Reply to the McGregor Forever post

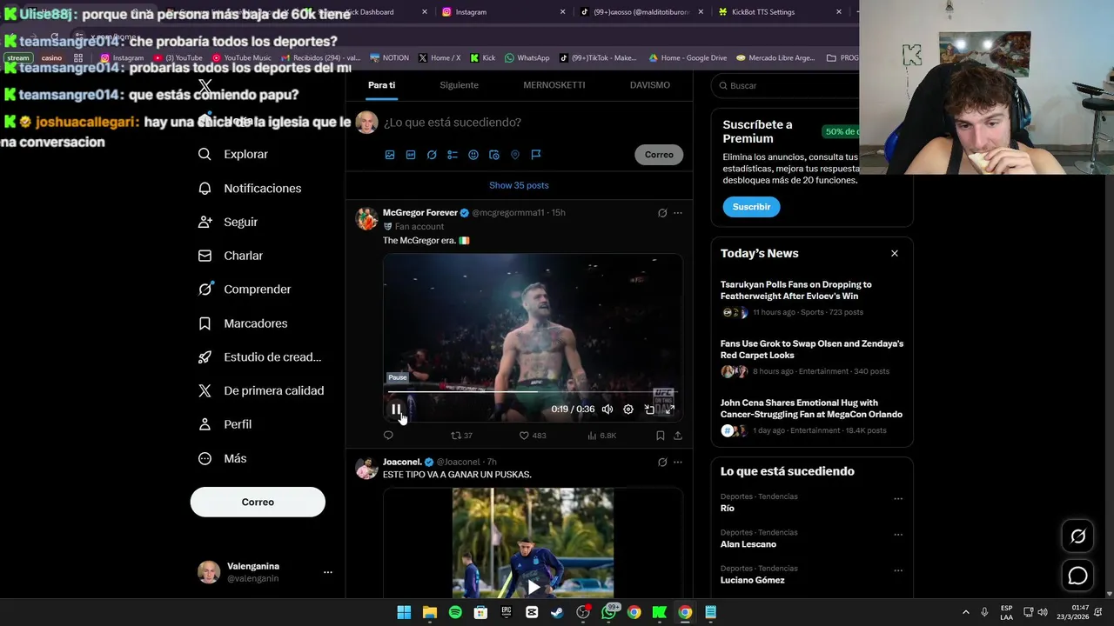[x=388, y=436]
